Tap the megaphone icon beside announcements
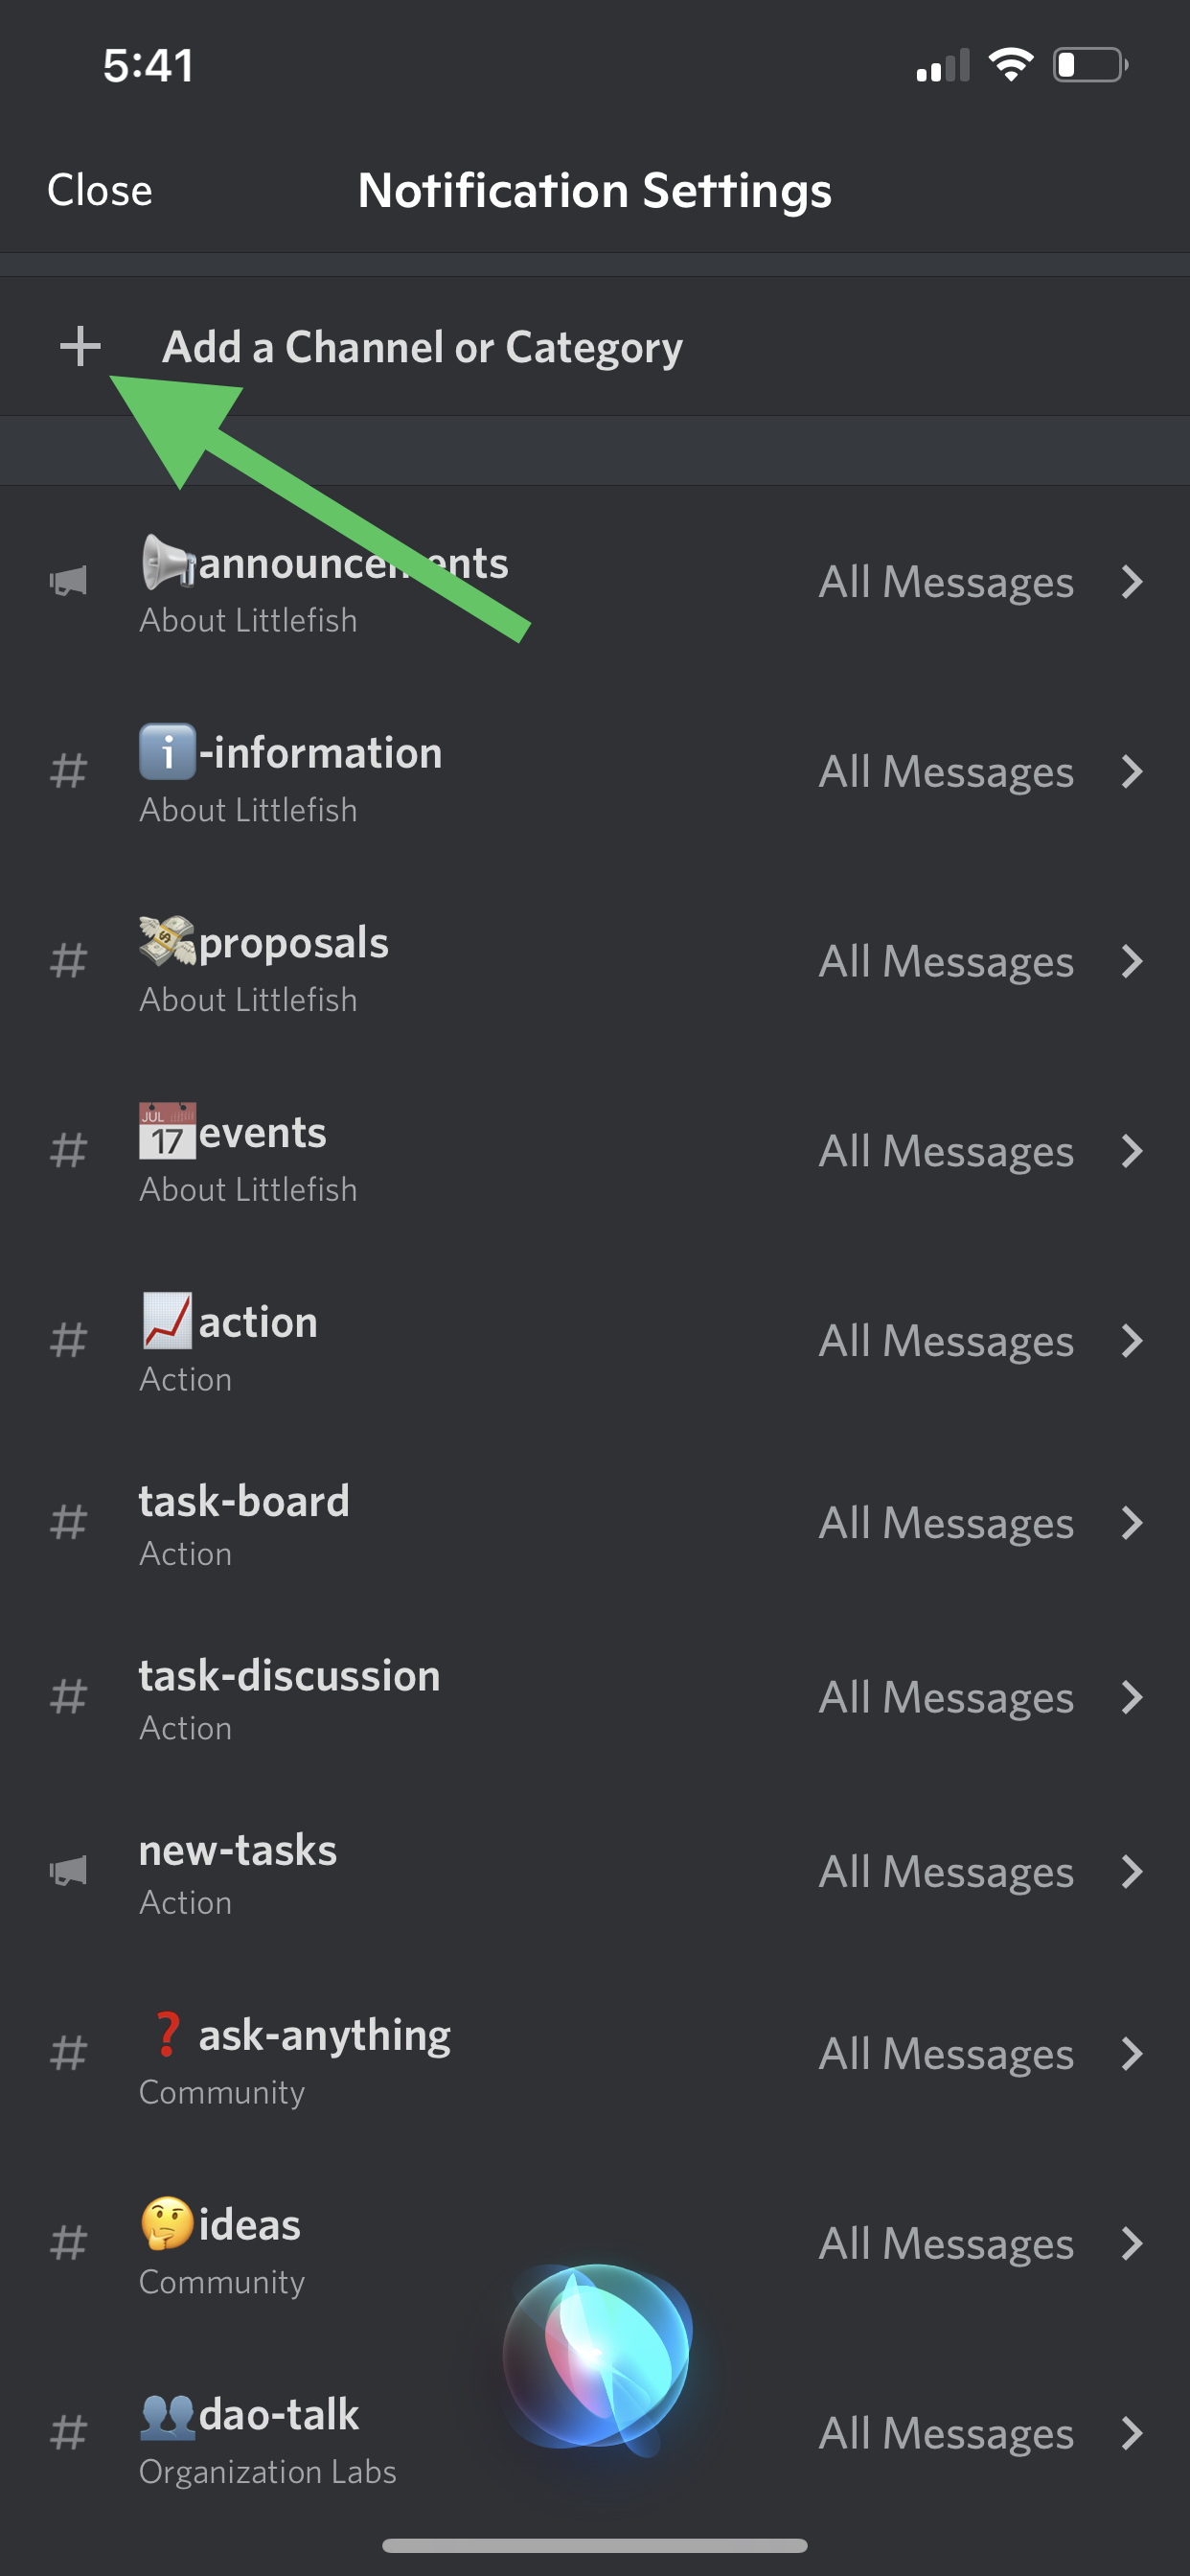 point(68,581)
